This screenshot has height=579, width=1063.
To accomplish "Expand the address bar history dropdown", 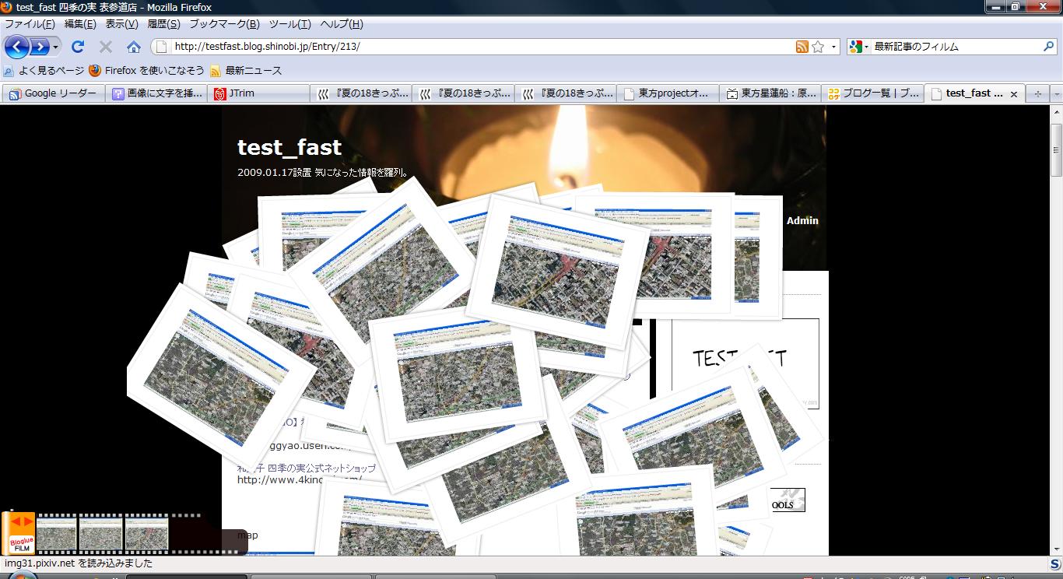I will tap(833, 47).
